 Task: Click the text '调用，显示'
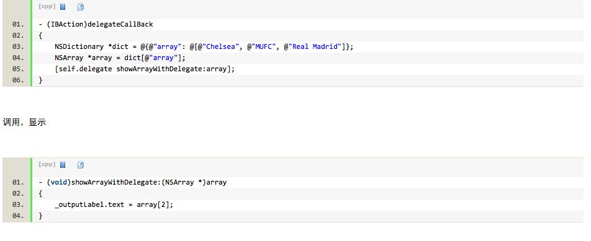point(24,122)
